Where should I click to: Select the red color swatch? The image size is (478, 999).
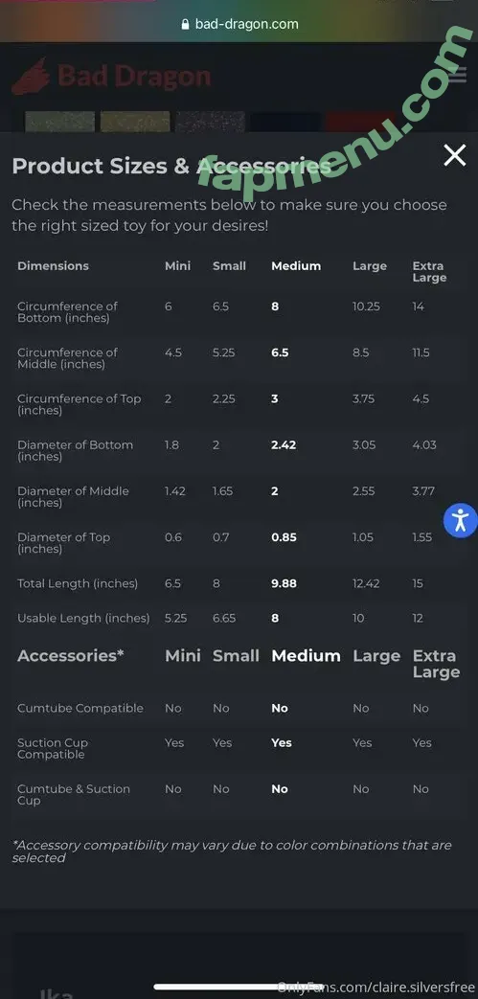tap(361, 122)
